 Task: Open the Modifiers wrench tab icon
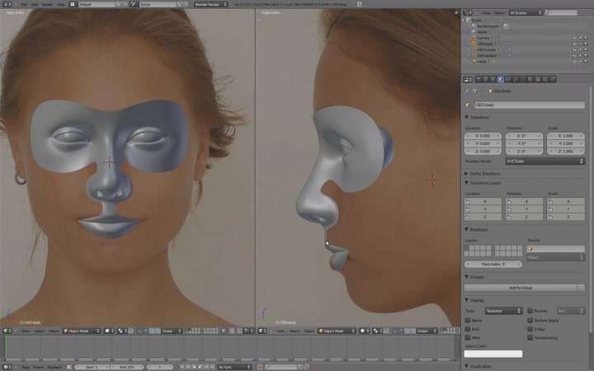515,79
